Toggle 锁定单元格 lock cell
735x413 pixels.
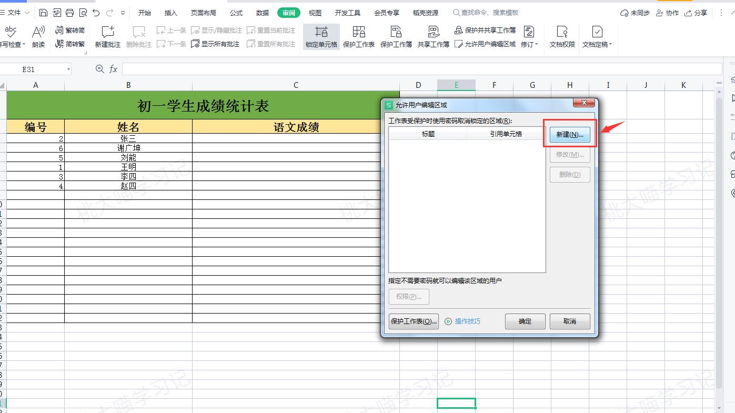pyautogui.click(x=321, y=37)
